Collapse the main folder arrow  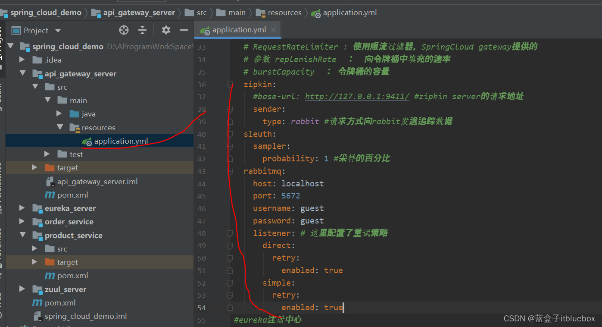click(x=47, y=101)
